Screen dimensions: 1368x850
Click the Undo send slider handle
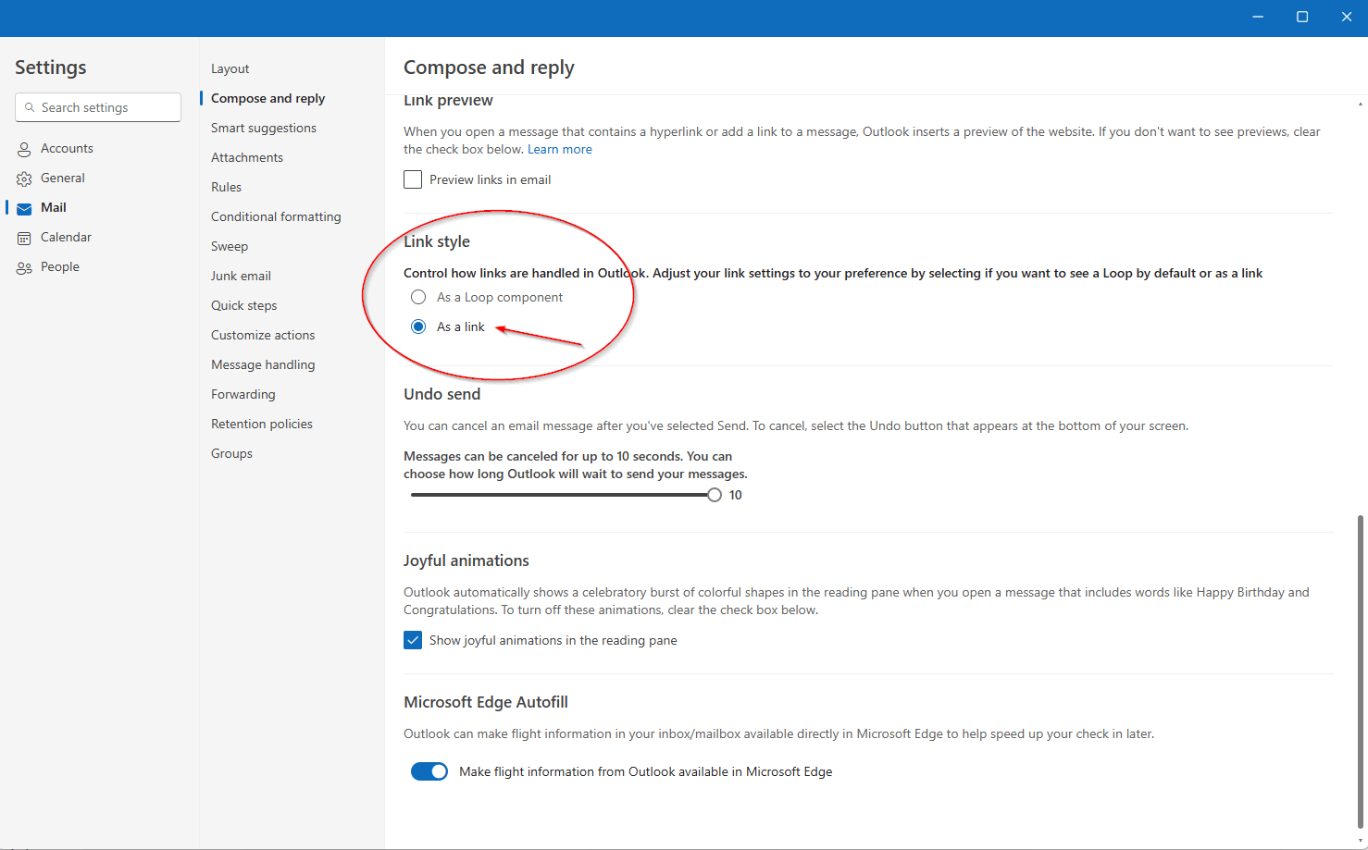coord(715,495)
